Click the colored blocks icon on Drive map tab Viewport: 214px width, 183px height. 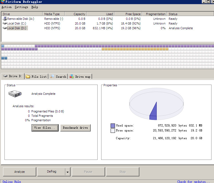(72, 76)
